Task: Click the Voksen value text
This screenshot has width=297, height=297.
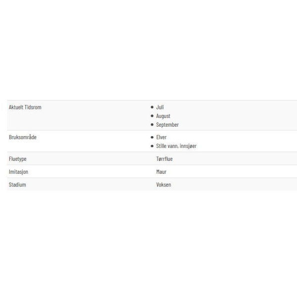Action: click(163, 185)
